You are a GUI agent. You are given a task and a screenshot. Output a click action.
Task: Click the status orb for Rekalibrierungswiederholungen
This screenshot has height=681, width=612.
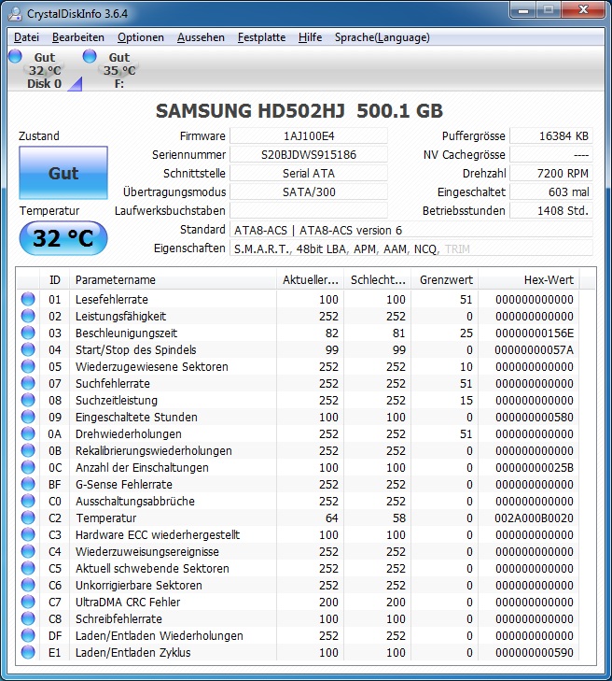pyautogui.click(x=28, y=451)
